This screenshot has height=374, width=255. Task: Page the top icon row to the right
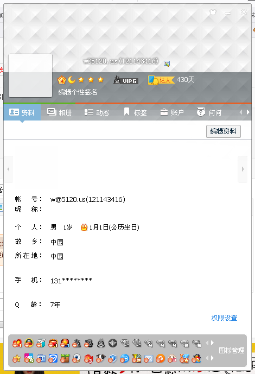tap(212, 343)
